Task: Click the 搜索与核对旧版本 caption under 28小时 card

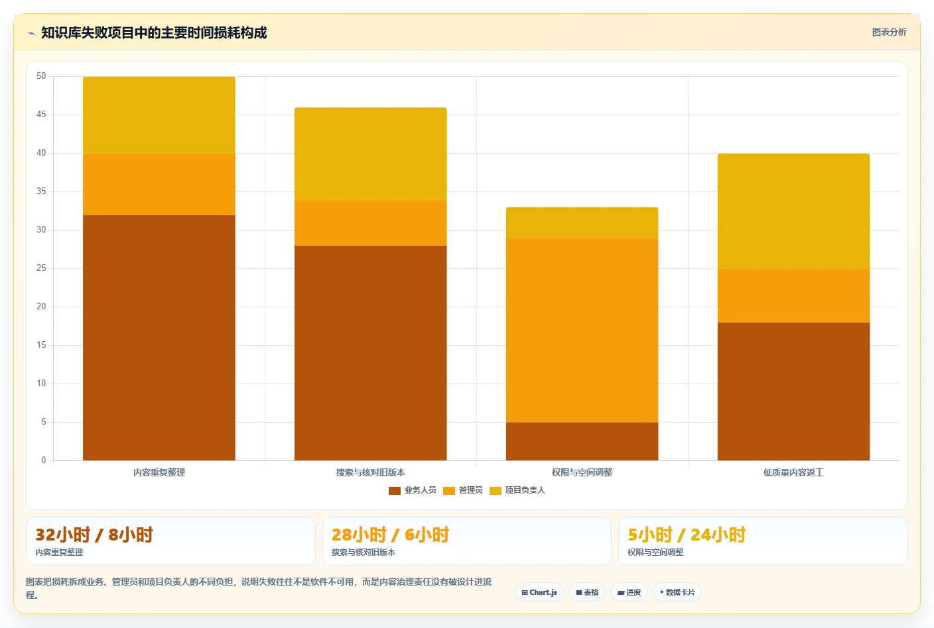Action: pos(364,552)
